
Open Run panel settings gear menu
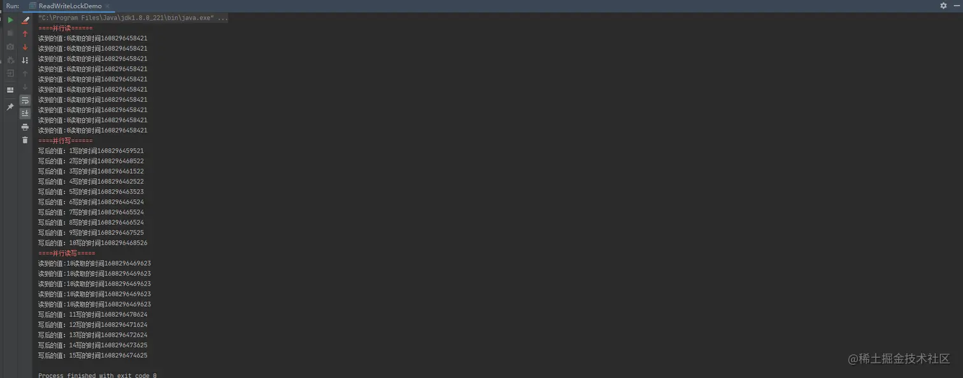943,5
